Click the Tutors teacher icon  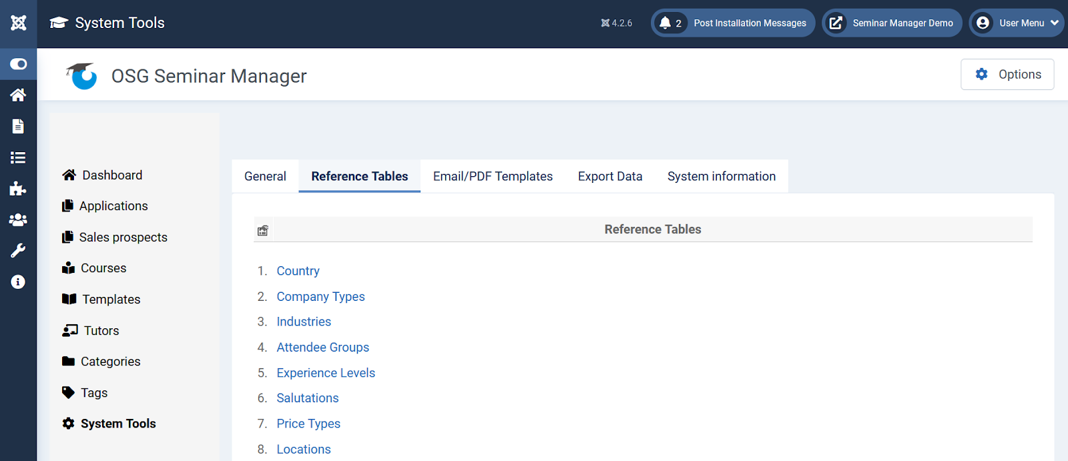(x=70, y=330)
